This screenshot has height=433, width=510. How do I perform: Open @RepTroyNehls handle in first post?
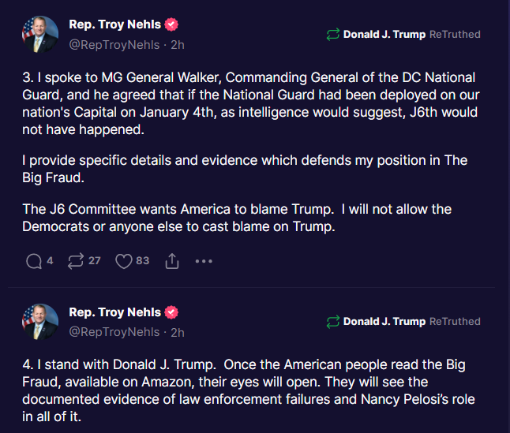point(114,44)
